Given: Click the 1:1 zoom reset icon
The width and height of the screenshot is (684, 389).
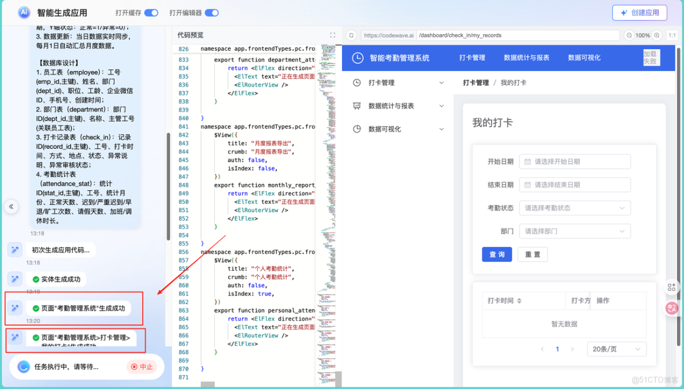Looking at the screenshot, I should (x=672, y=35).
